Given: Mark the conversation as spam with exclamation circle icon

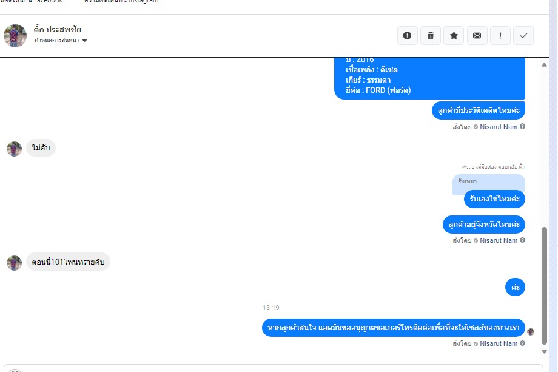Looking at the screenshot, I should point(407,36).
